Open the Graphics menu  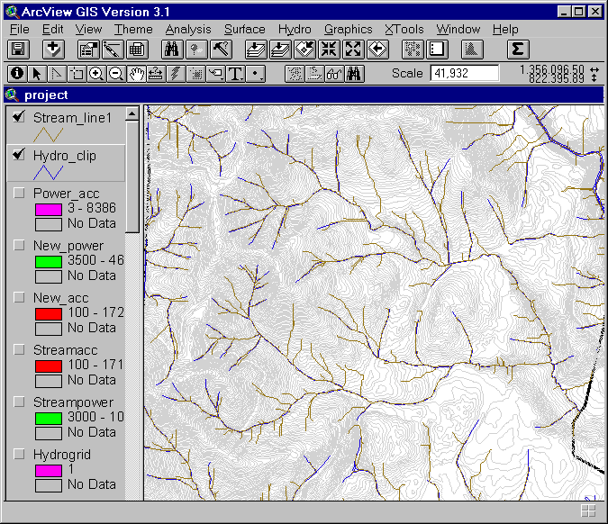(349, 30)
